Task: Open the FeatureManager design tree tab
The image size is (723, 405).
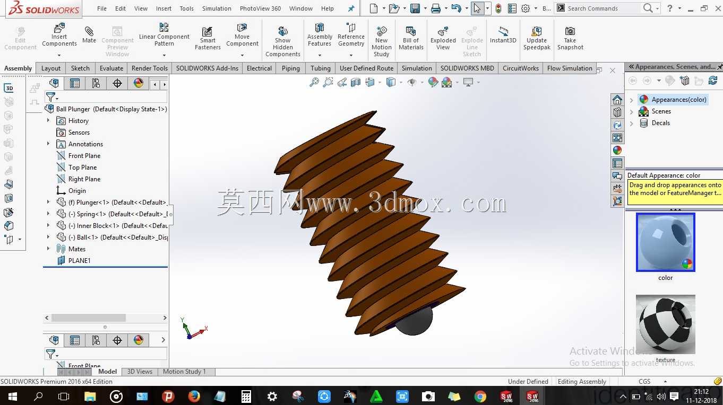Action: tap(54, 83)
